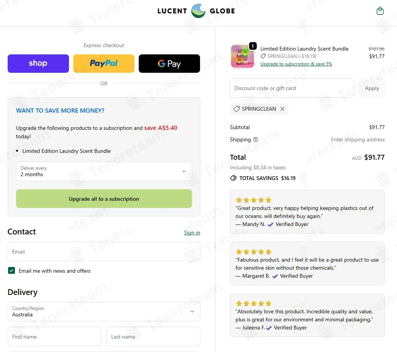Click the Lucent Globe logo
397x352 pixels.
(196, 11)
